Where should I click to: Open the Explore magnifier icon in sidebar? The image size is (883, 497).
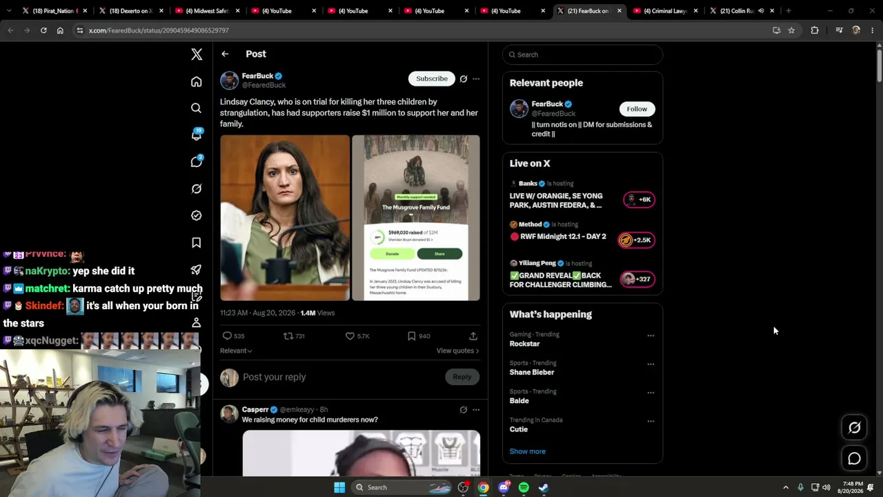click(197, 108)
